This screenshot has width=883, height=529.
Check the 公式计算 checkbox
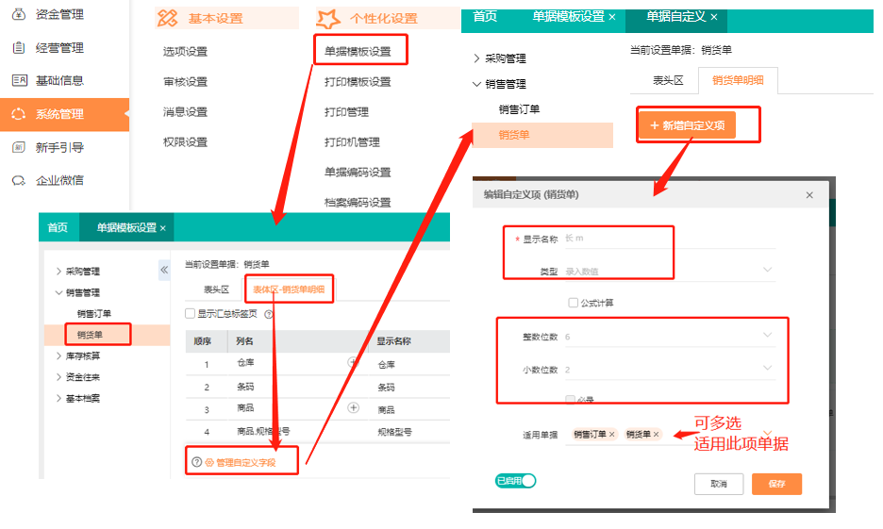tap(574, 303)
